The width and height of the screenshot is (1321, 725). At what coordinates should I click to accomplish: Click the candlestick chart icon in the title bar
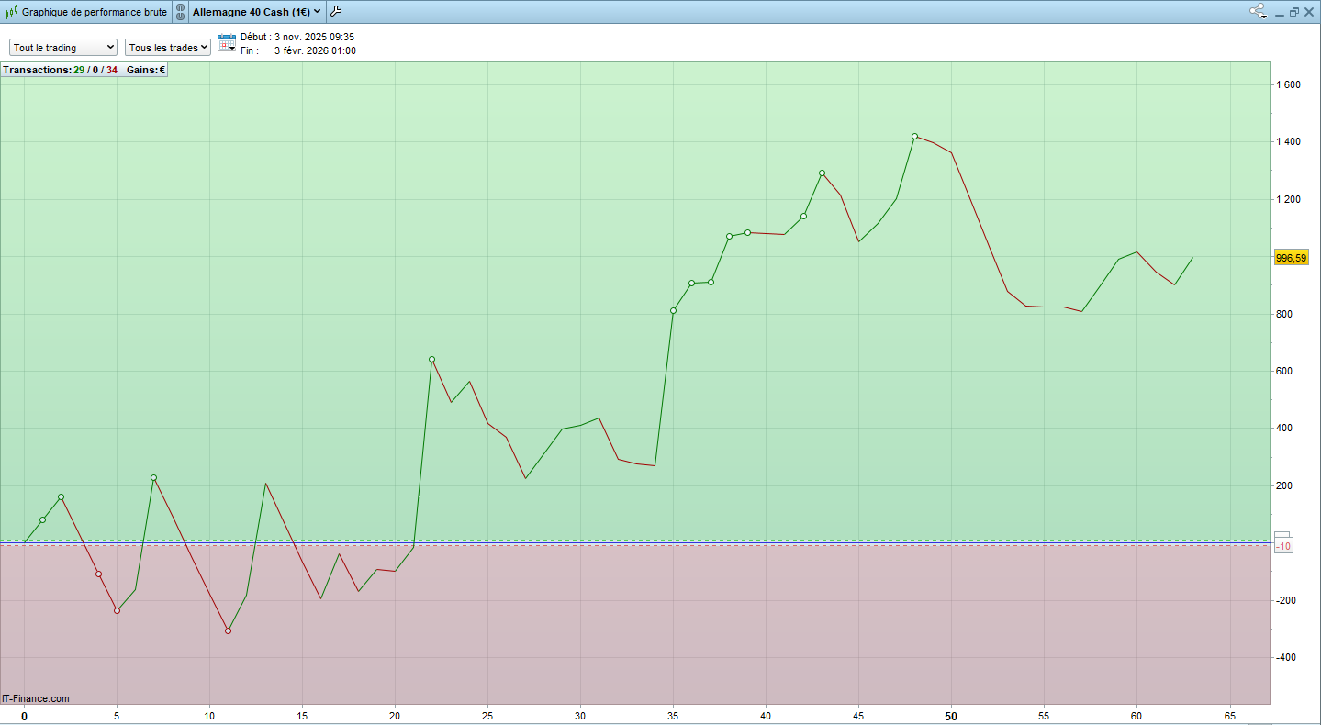tap(11, 12)
